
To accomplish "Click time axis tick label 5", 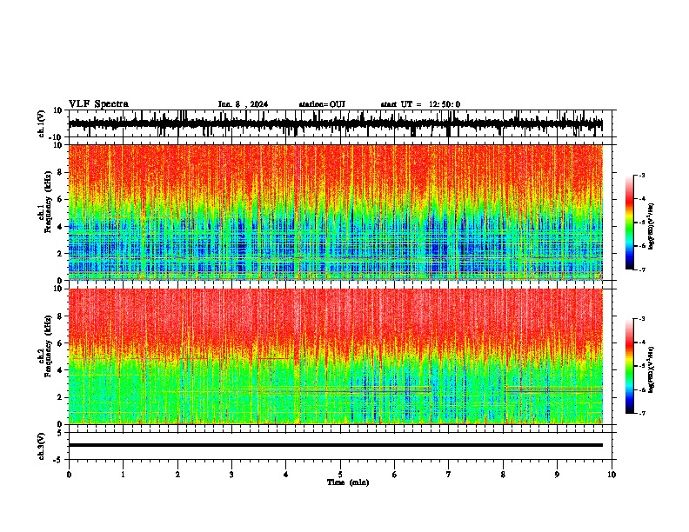I will (340, 475).
